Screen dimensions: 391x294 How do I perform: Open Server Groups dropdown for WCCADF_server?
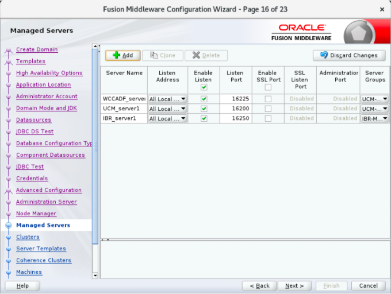375,99
